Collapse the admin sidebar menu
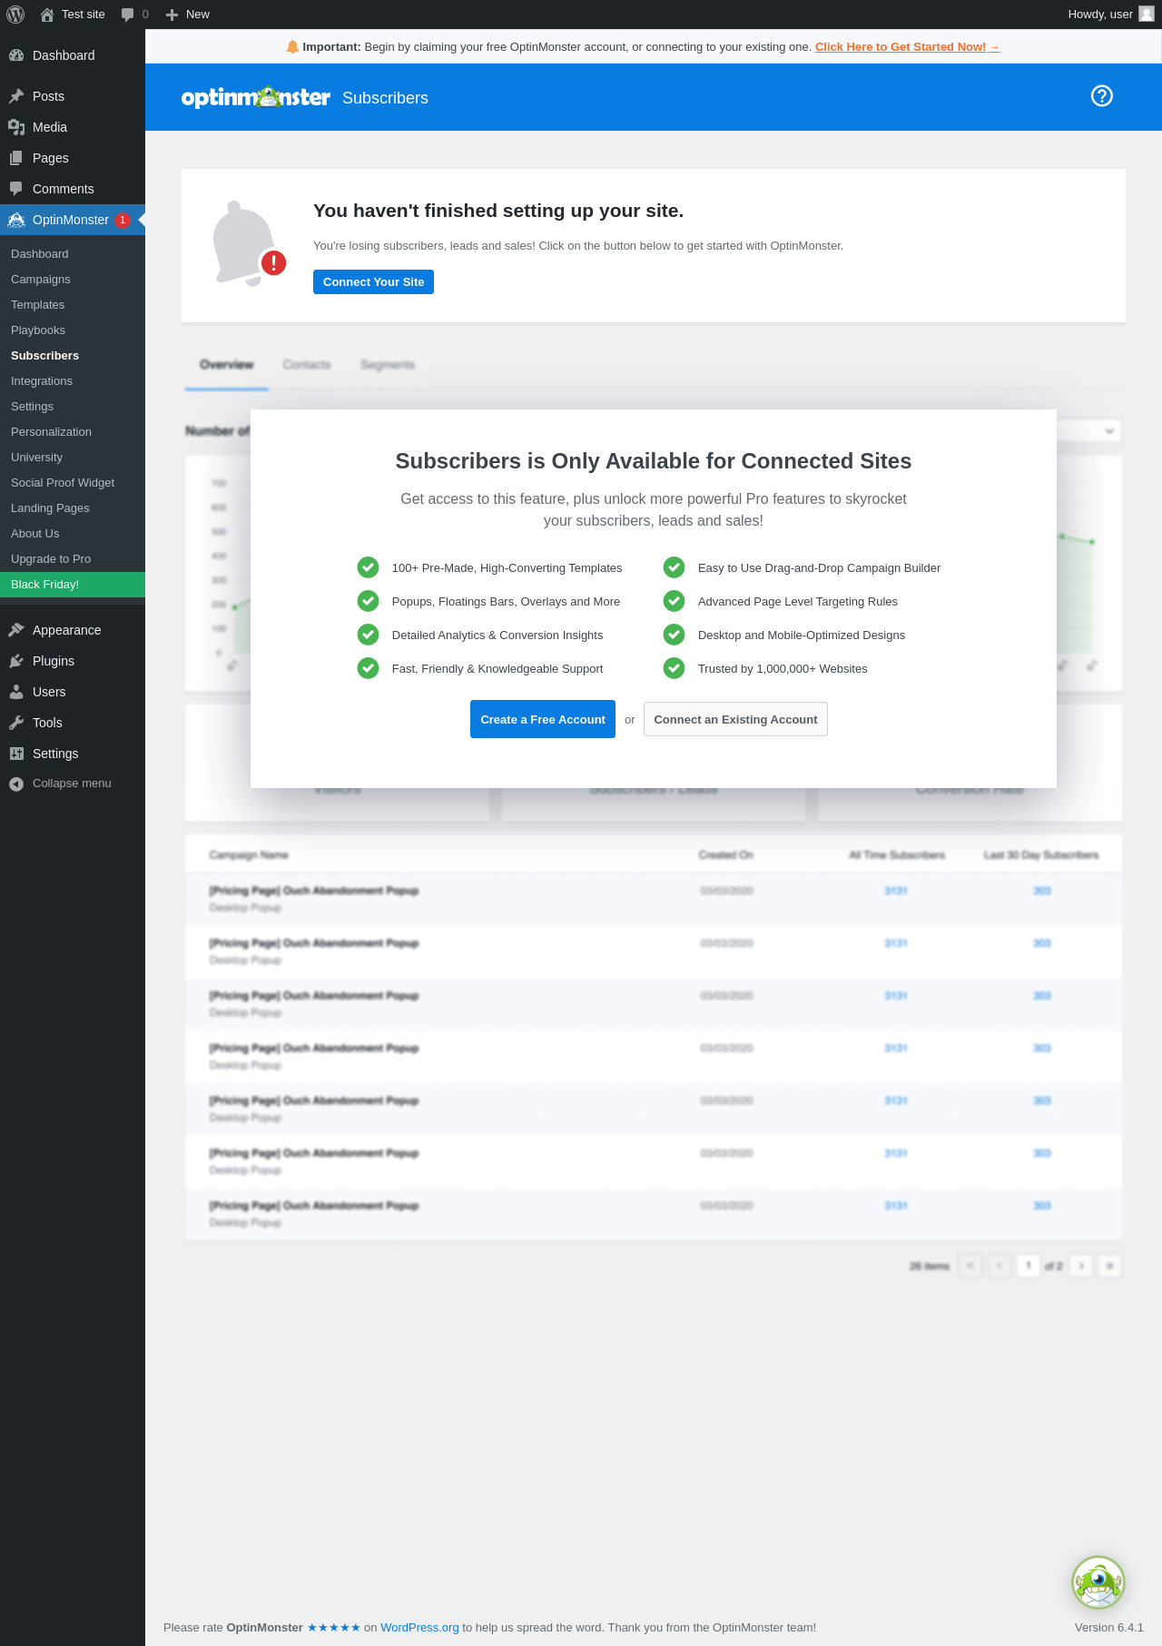The height and width of the screenshot is (1646, 1162). [x=73, y=784]
